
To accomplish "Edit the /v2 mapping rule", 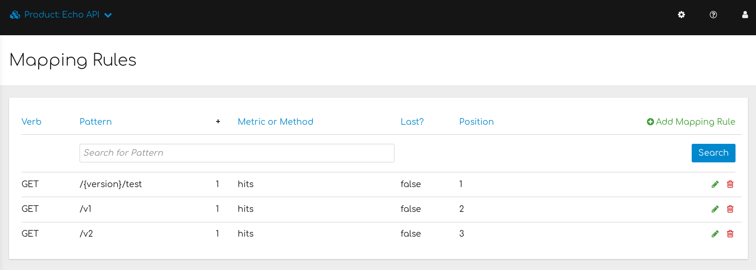I will click(x=715, y=234).
